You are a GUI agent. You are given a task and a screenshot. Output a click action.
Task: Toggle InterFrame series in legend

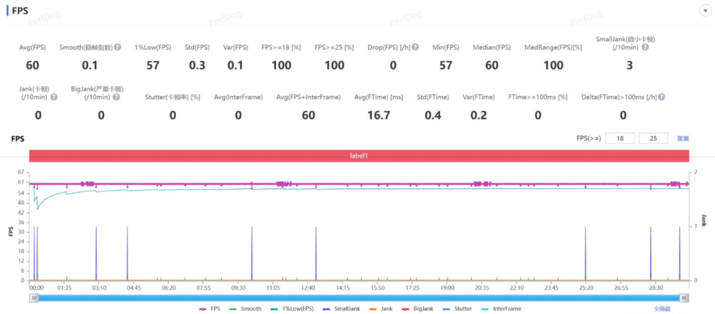(x=501, y=309)
